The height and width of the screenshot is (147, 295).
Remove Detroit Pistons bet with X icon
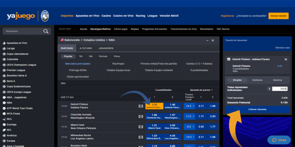click(286, 59)
